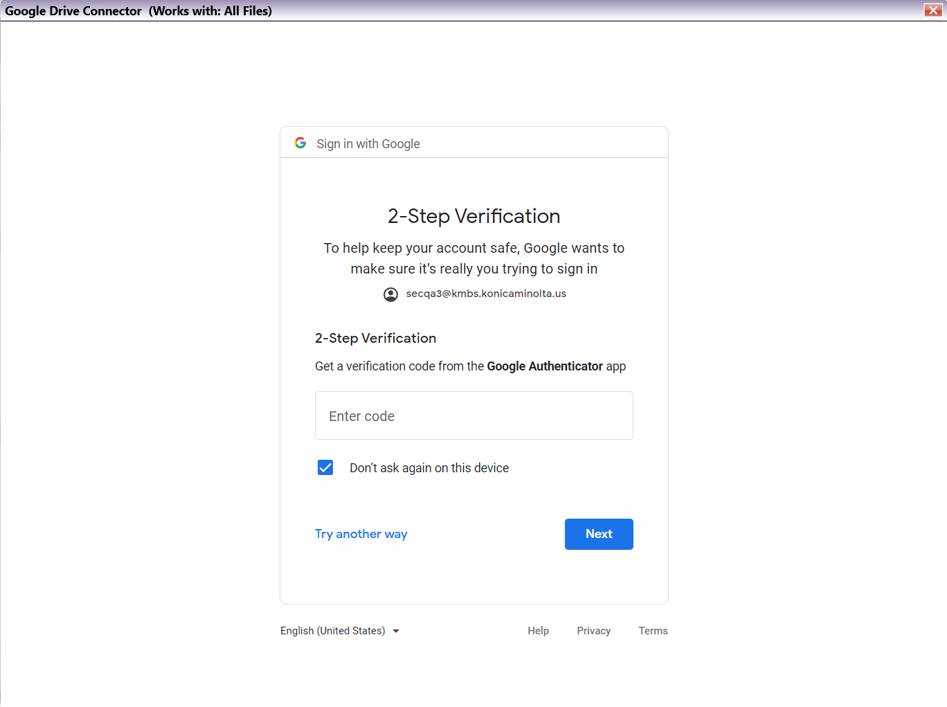Close the Google Drive Connector window
This screenshot has height=707, width=947.
933,10
